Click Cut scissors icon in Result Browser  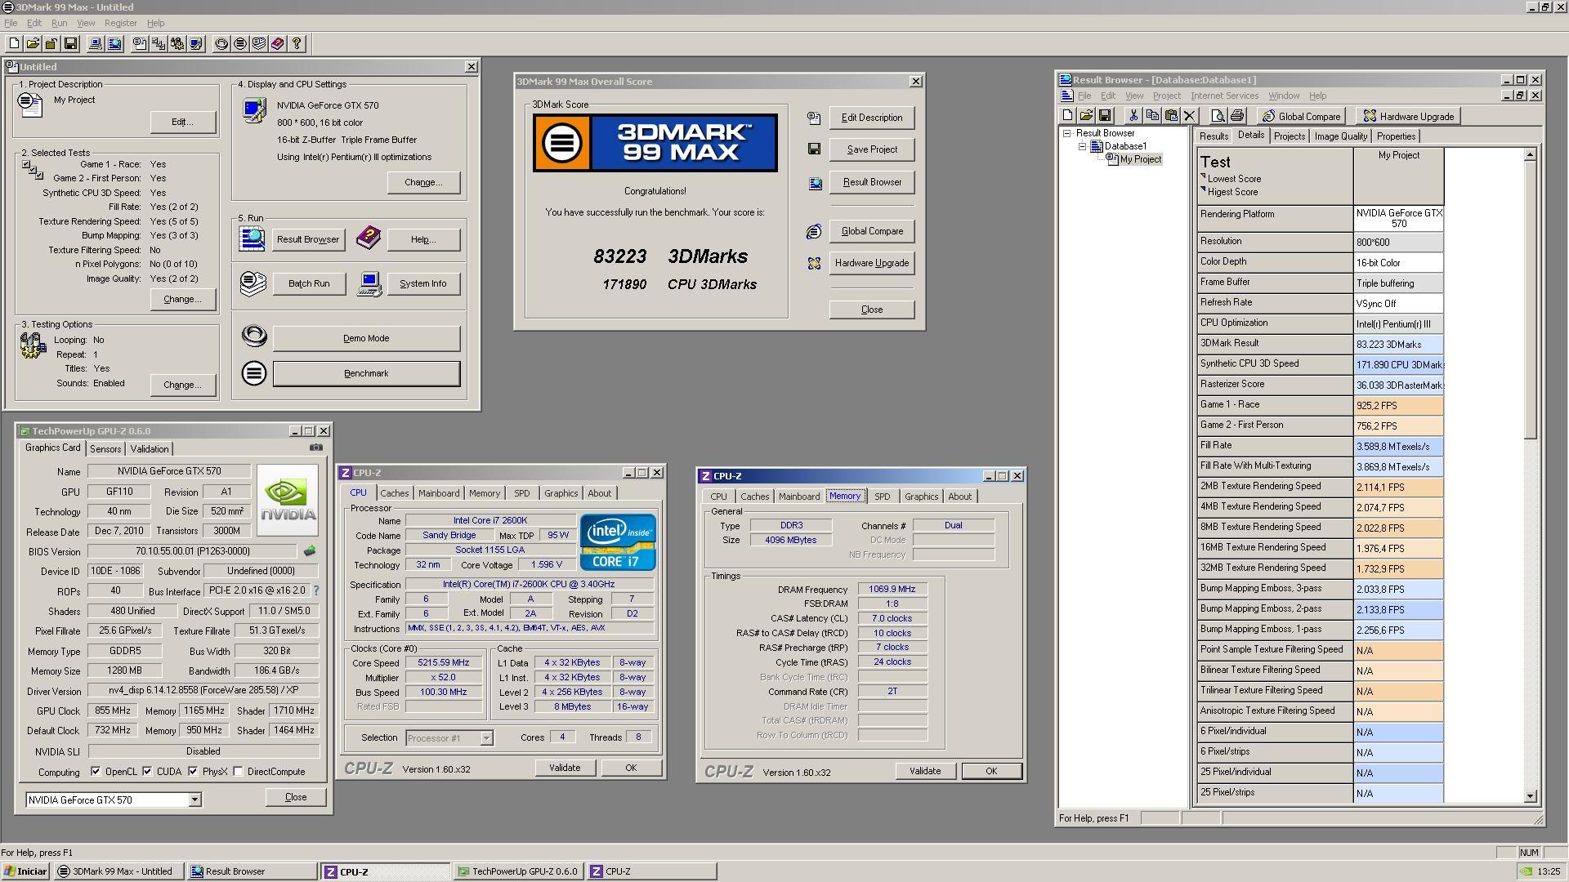point(1133,116)
